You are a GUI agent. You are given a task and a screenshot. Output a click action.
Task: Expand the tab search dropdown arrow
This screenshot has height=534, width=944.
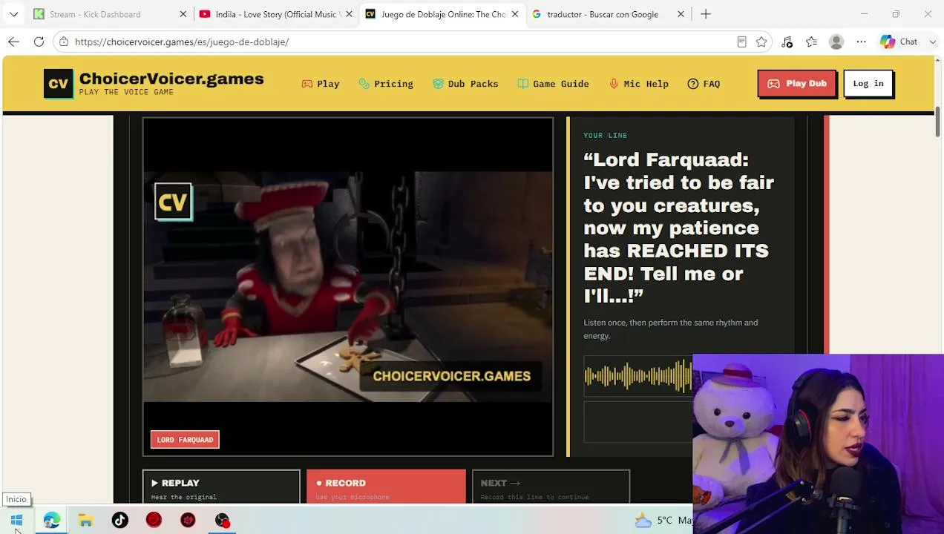(x=13, y=14)
